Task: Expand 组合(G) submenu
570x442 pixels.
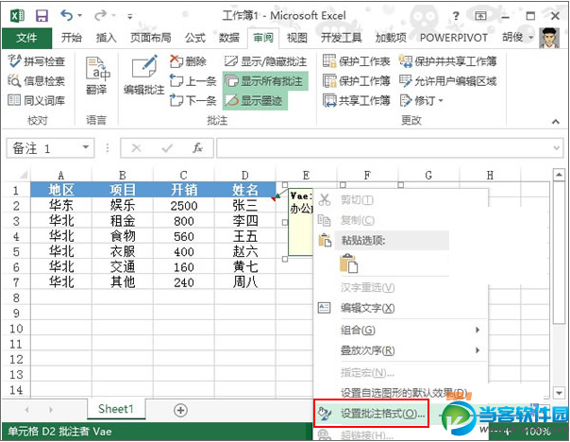Action: [x=400, y=330]
